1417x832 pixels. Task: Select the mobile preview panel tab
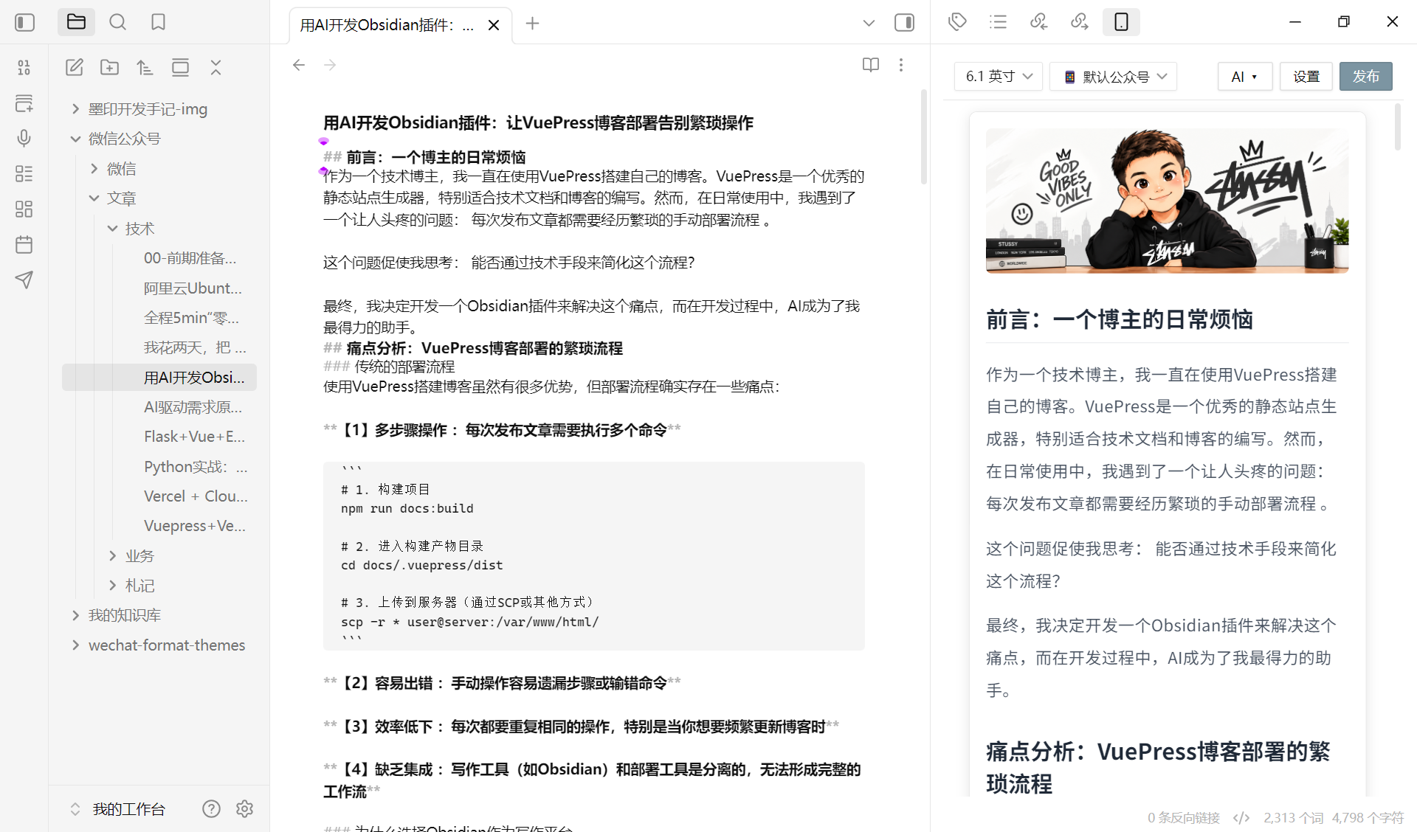[1121, 22]
